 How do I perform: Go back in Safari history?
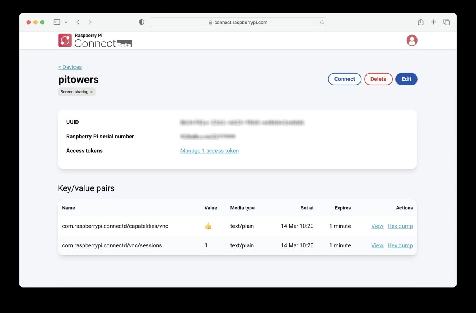78,22
